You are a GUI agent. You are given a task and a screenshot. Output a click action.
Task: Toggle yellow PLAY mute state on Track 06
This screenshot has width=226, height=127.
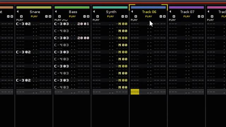point(149,17)
